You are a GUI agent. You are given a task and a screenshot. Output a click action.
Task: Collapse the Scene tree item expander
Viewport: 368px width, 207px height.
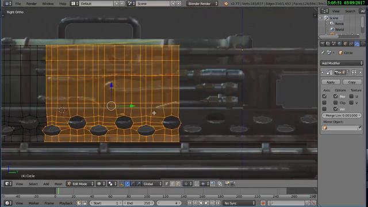[x=320, y=18]
